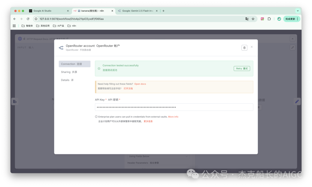Bookmark this page with the star
The image size is (312, 187).
coord(253,19)
